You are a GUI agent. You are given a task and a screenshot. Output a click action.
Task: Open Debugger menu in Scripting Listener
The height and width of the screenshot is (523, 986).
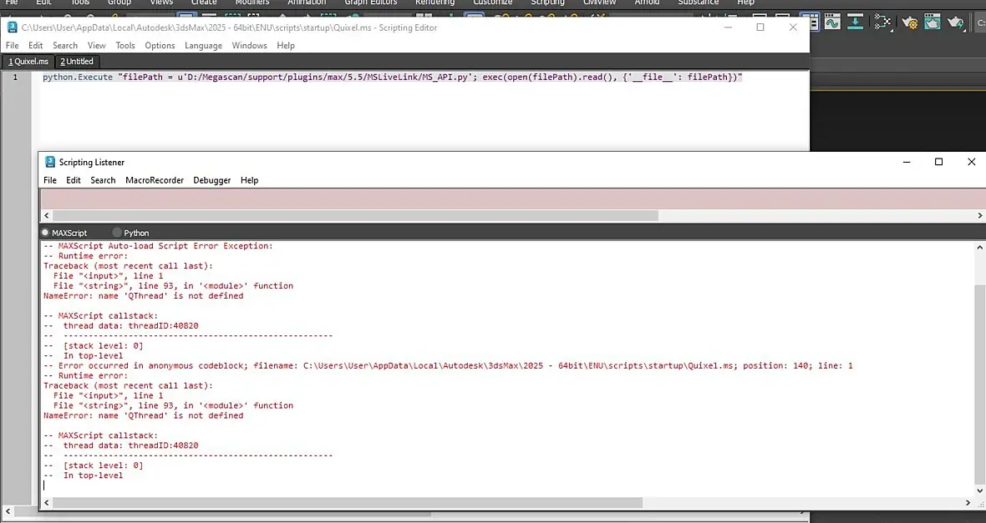212,180
